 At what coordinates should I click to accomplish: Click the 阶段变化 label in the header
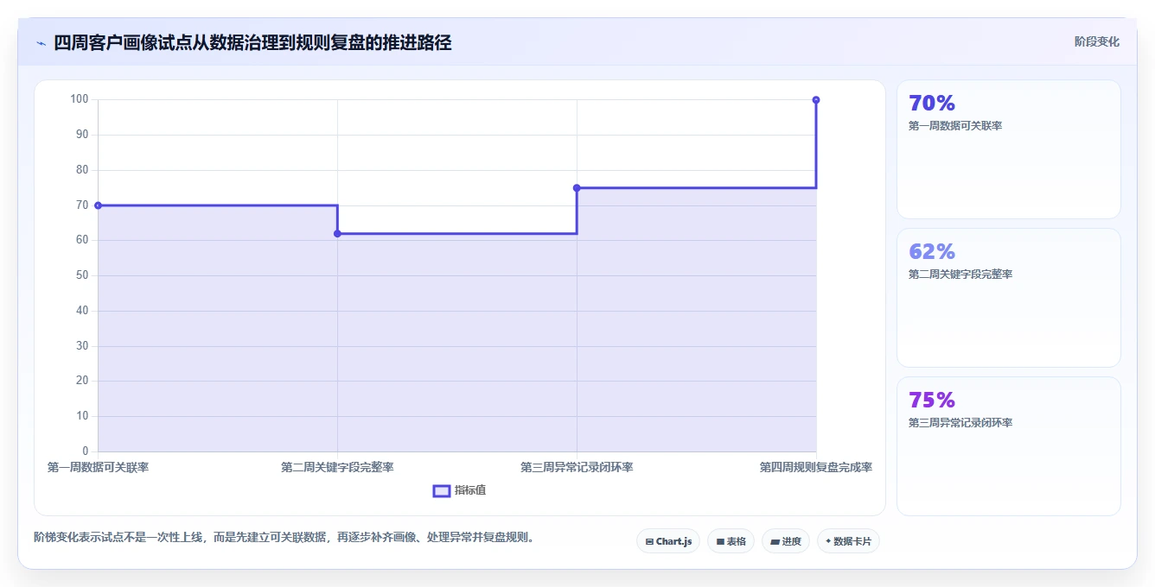1096,41
